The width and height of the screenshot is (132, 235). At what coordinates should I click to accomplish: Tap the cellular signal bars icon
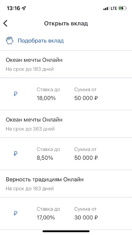click(106, 8)
